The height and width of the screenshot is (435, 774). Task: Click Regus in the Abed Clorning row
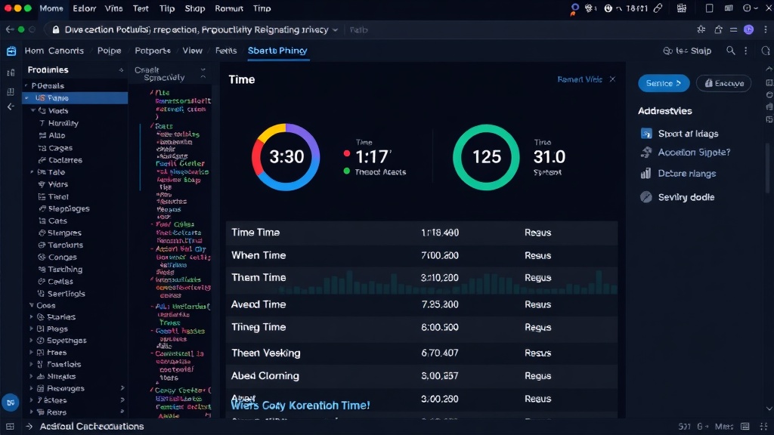[x=538, y=376]
